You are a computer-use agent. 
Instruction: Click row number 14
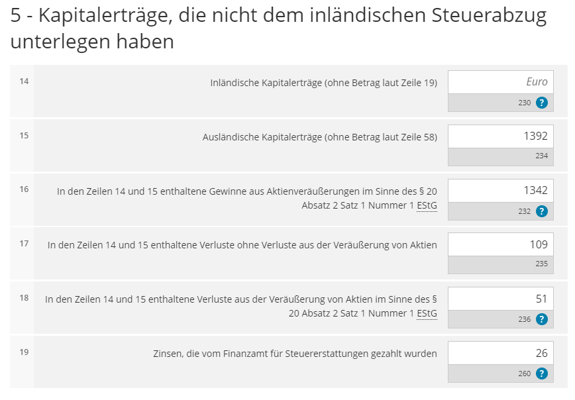(24, 81)
